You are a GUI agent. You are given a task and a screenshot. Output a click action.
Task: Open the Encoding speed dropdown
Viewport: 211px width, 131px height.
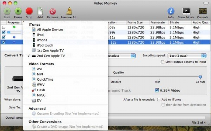(187, 56)
